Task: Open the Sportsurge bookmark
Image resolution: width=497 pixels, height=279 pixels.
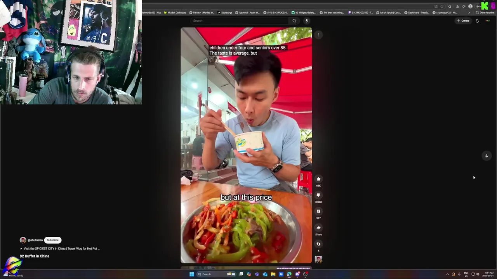Action: pyautogui.click(x=225, y=12)
